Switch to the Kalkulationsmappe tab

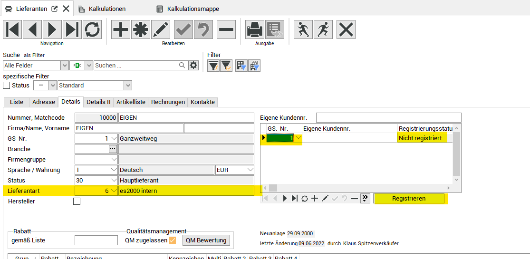coord(188,9)
